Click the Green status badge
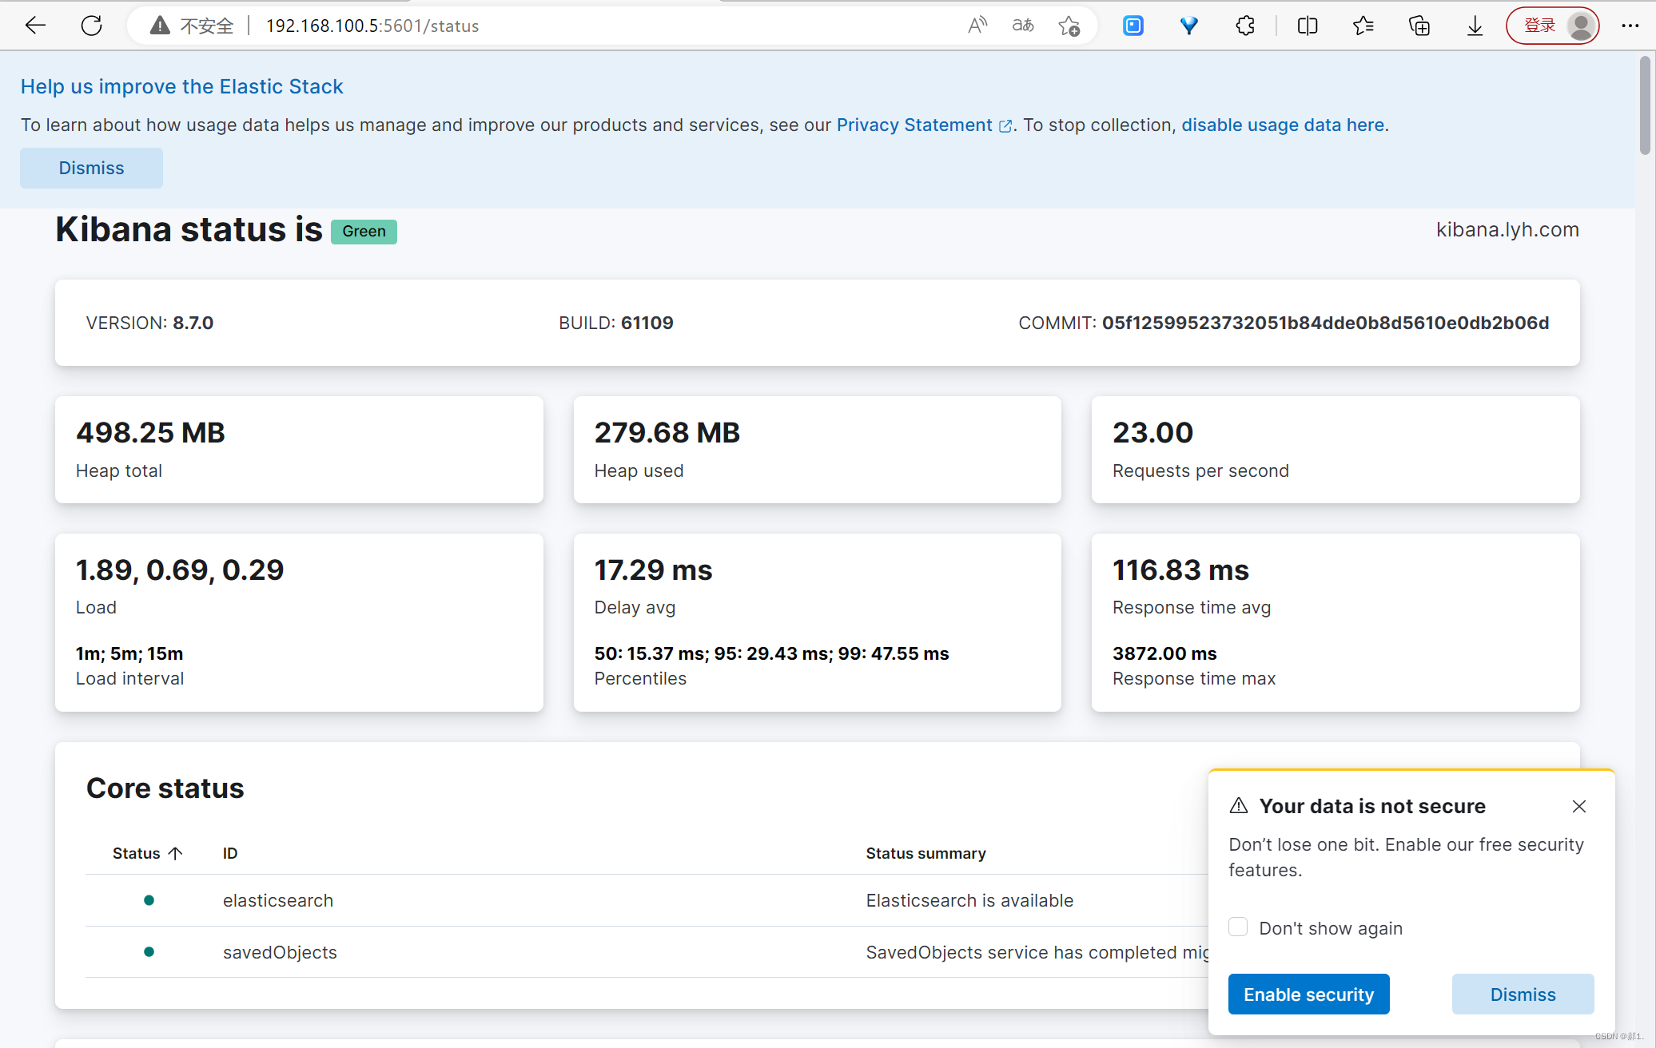The width and height of the screenshot is (1656, 1048). 364,232
